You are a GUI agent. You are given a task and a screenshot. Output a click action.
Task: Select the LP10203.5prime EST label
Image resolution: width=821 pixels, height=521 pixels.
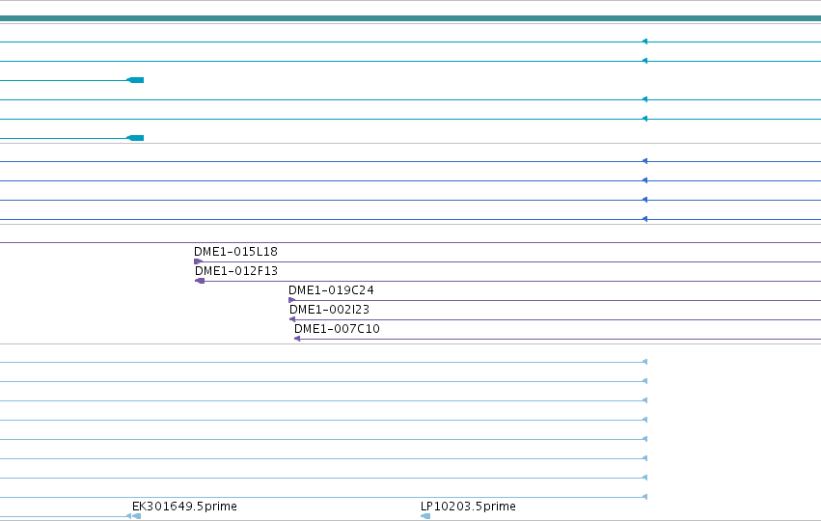click(x=468, y=507)
